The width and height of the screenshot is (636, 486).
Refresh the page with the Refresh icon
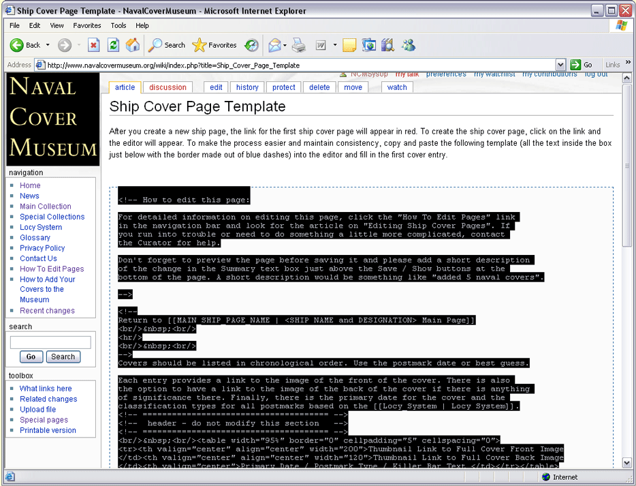(114, 45)
